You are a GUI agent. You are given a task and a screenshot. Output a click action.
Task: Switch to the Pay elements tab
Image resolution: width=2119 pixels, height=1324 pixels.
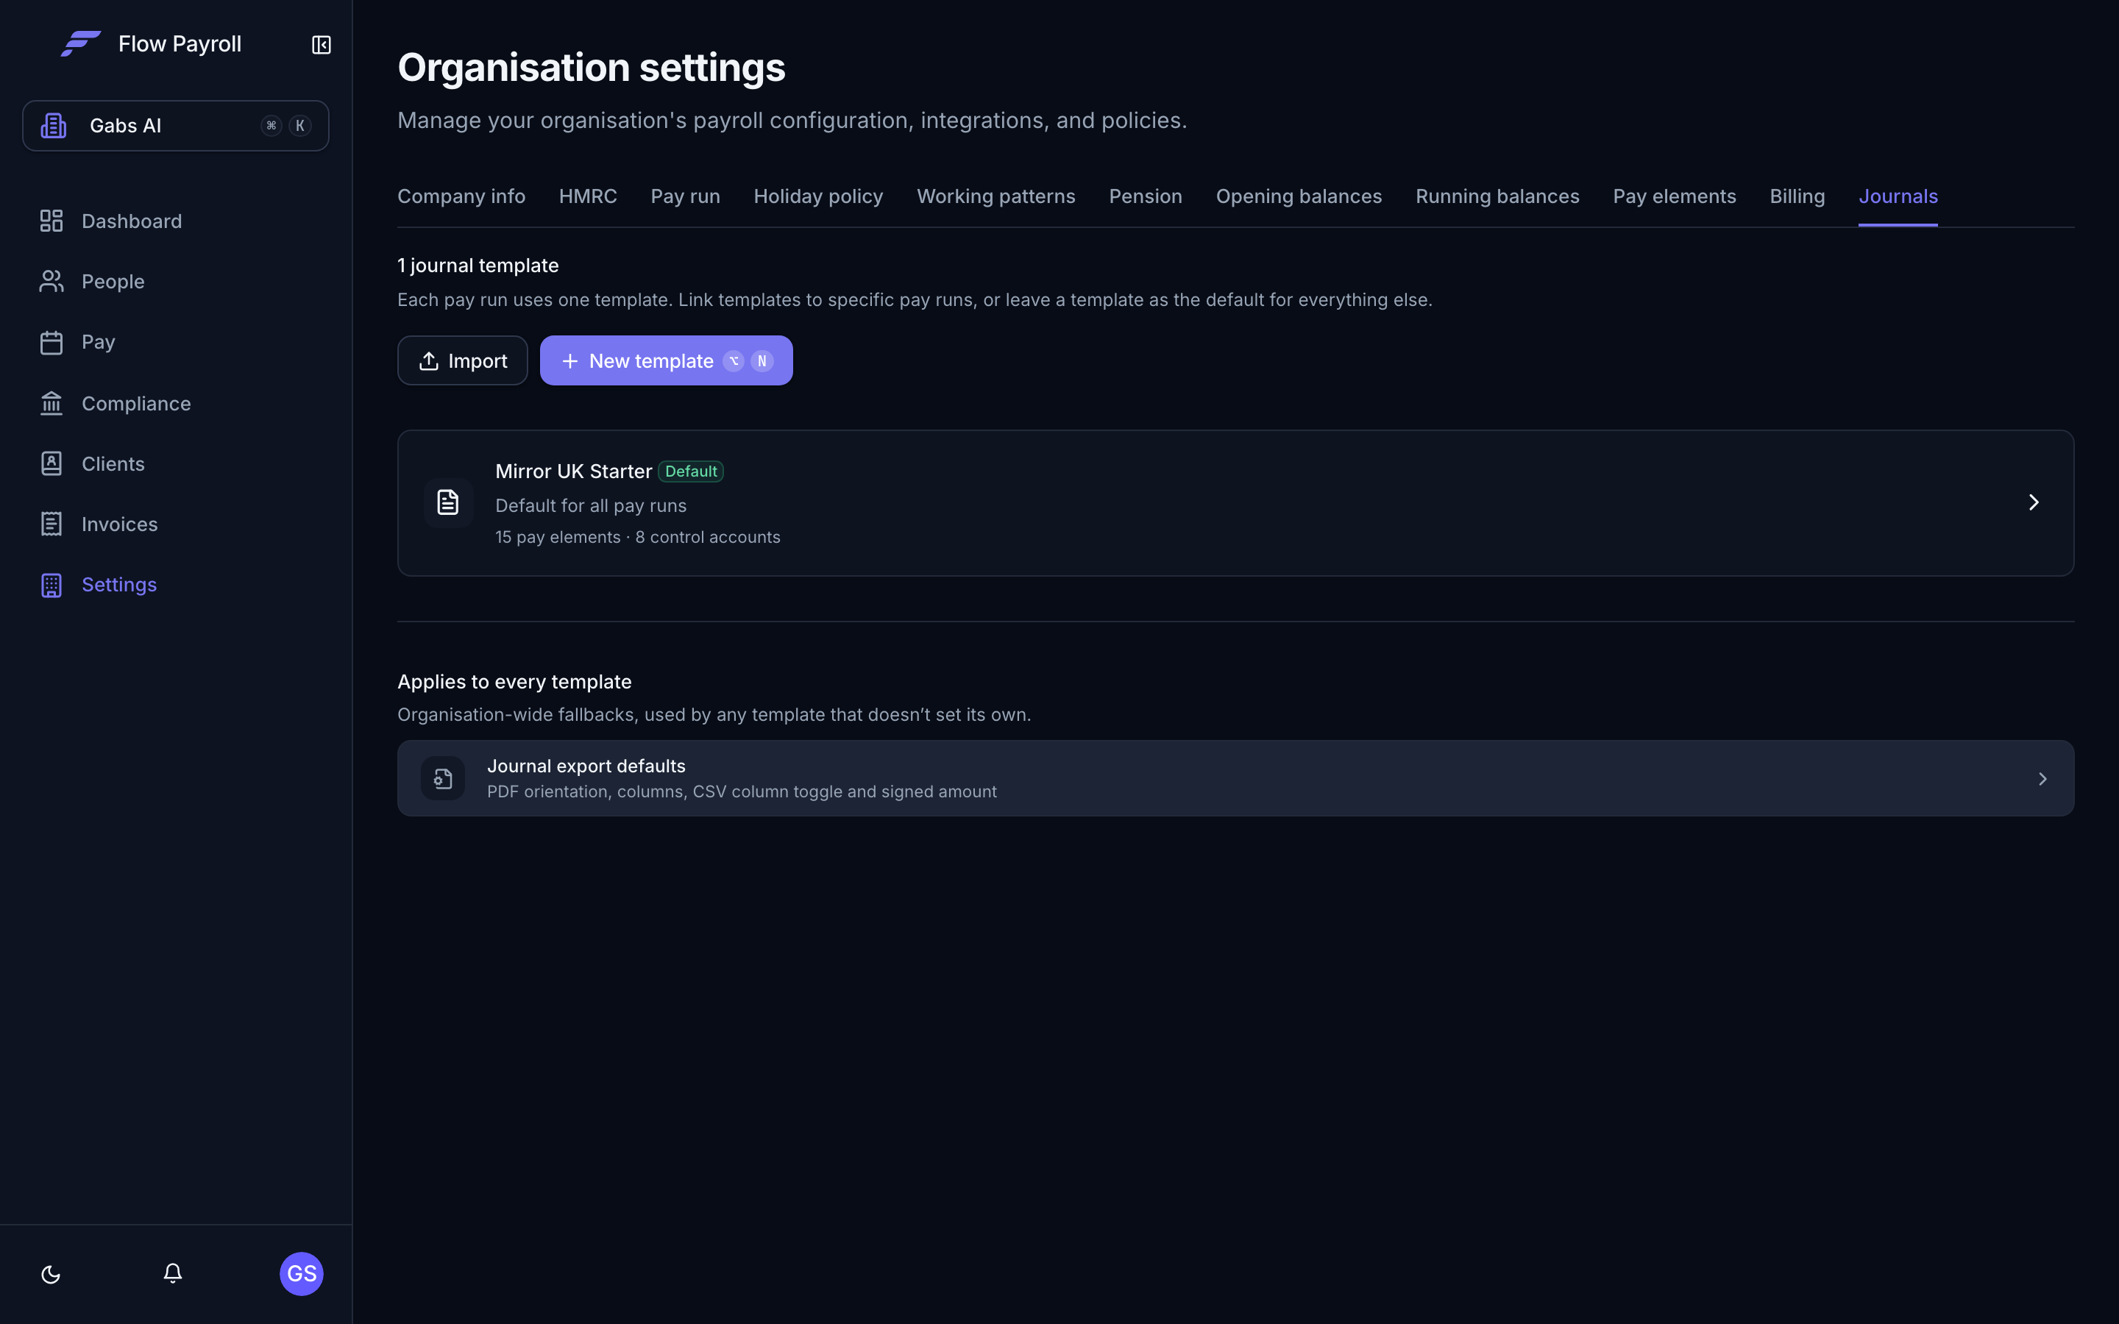tap(1674, 196)
